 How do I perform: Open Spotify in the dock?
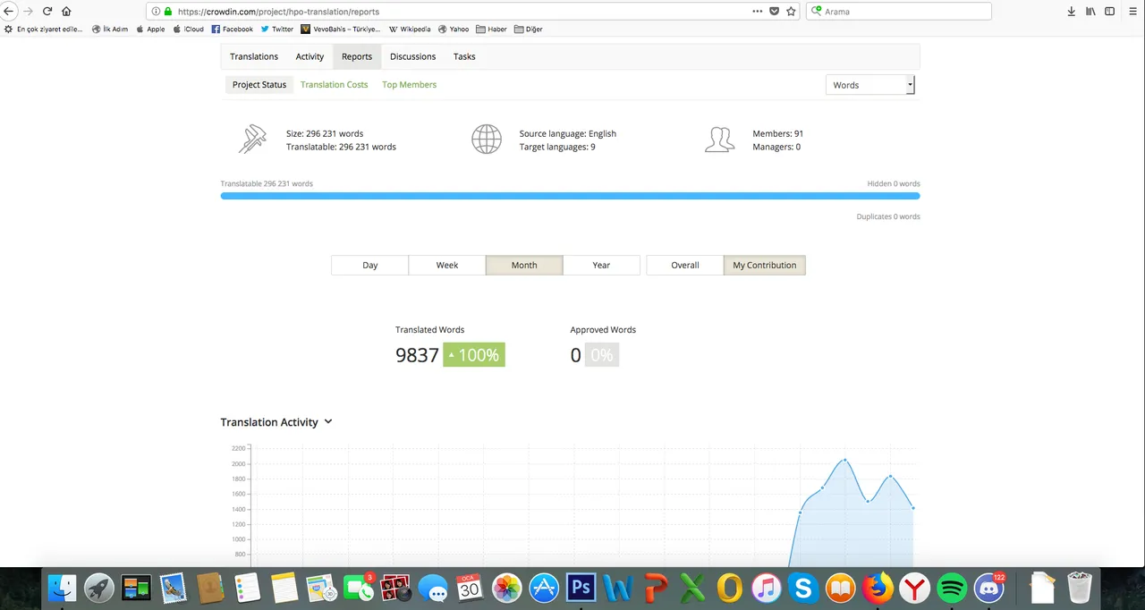click(952, 588)
